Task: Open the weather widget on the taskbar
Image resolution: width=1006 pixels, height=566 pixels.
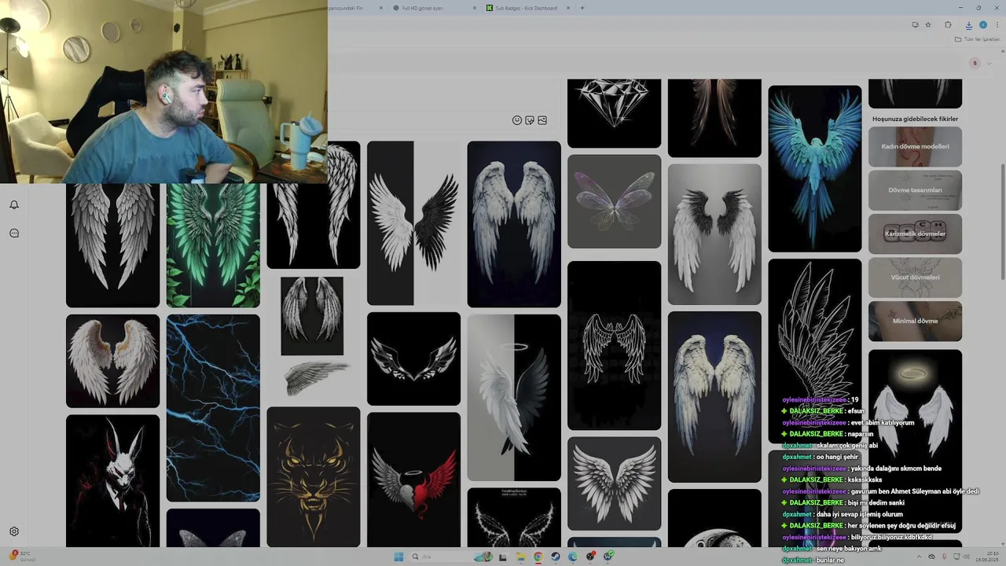Action: coord(24,556)
